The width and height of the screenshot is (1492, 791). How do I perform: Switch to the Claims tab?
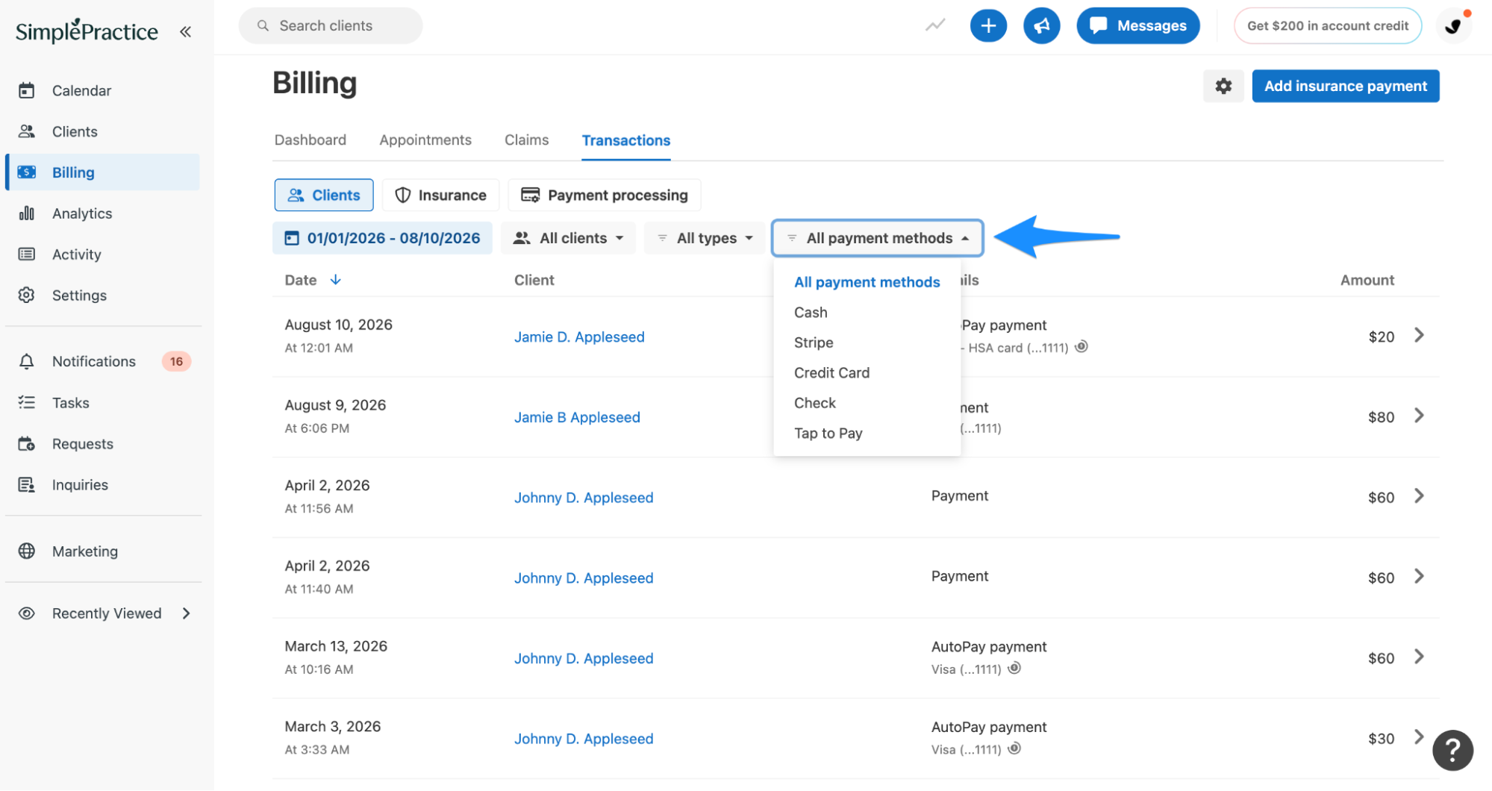tap(526, 140)
